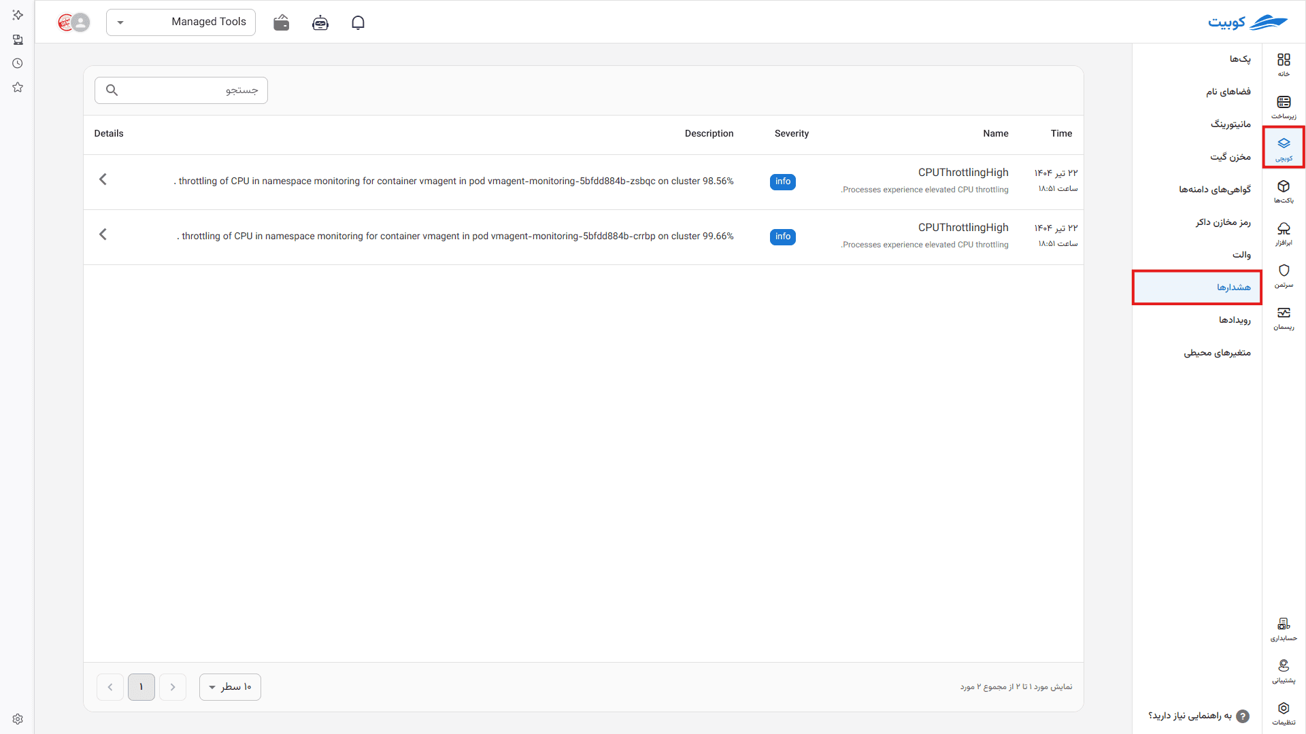Open the notifications bell icon

[x=358, y=22]
